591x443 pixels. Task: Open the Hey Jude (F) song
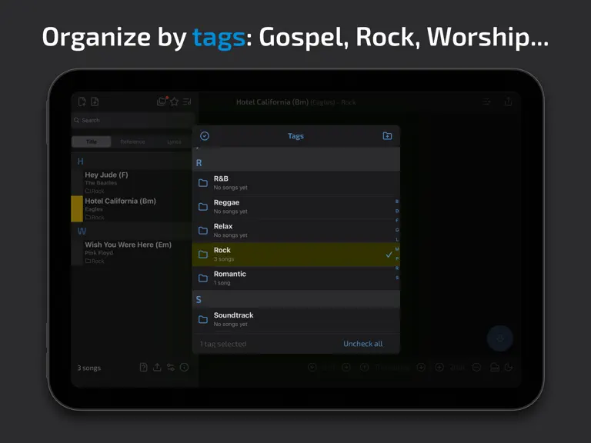pos(131,182)
